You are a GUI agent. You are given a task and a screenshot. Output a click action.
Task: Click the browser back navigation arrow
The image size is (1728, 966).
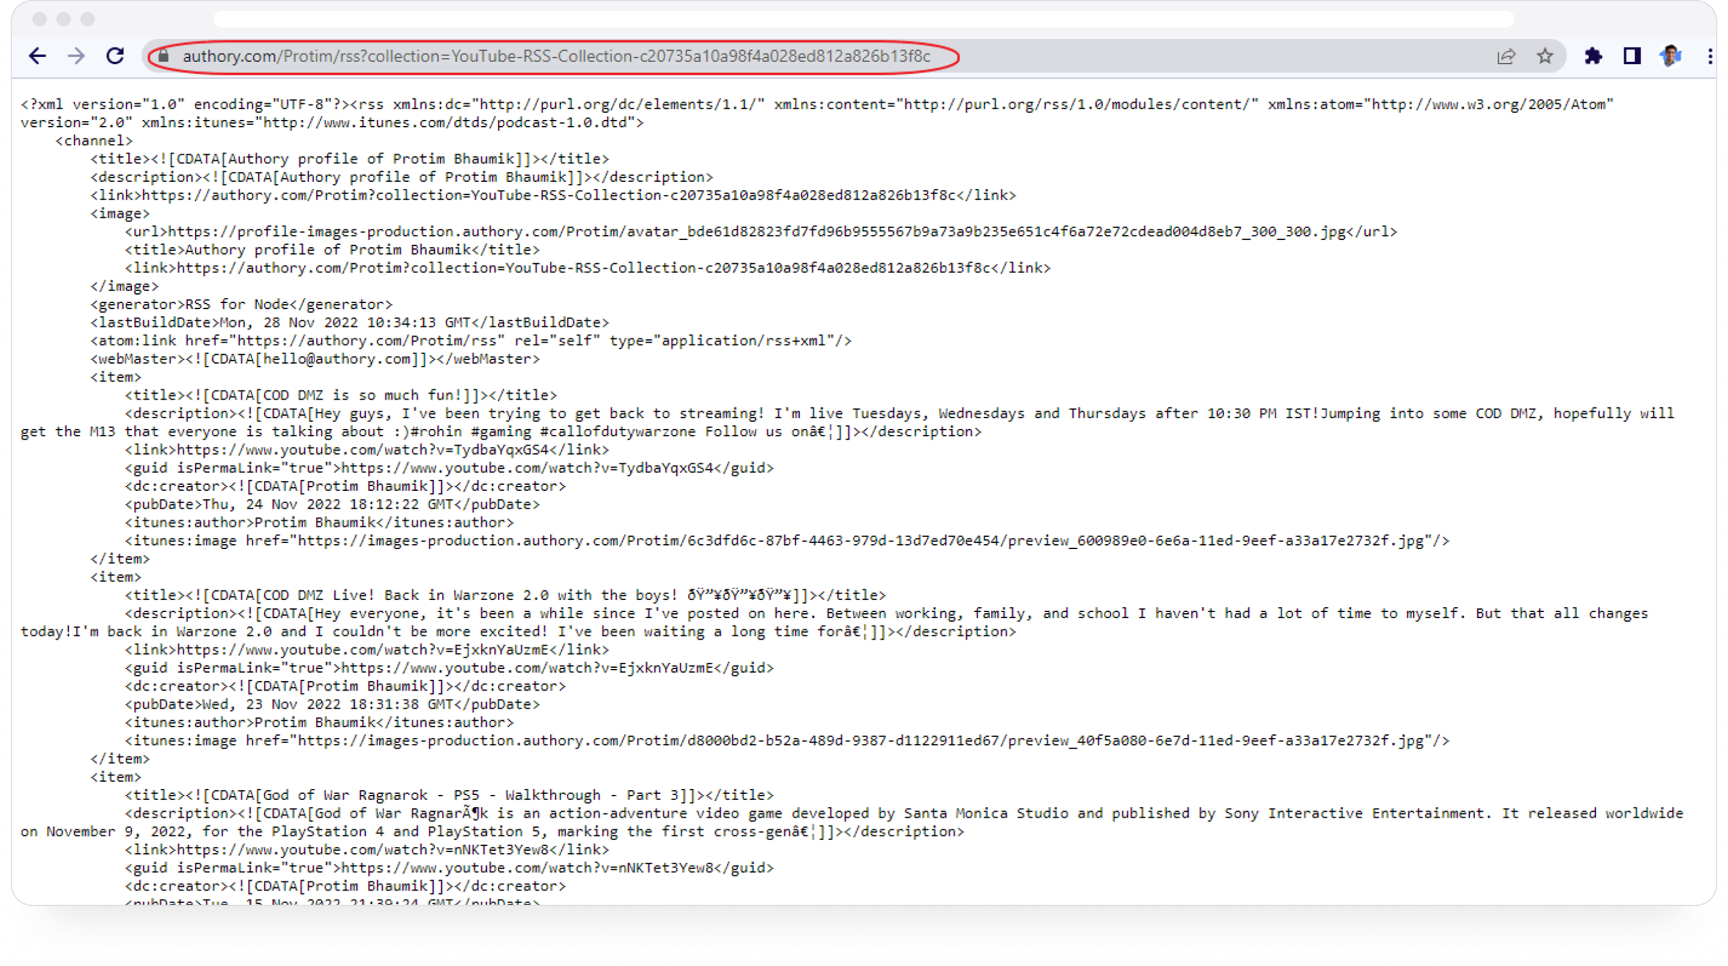pos(35,56)
